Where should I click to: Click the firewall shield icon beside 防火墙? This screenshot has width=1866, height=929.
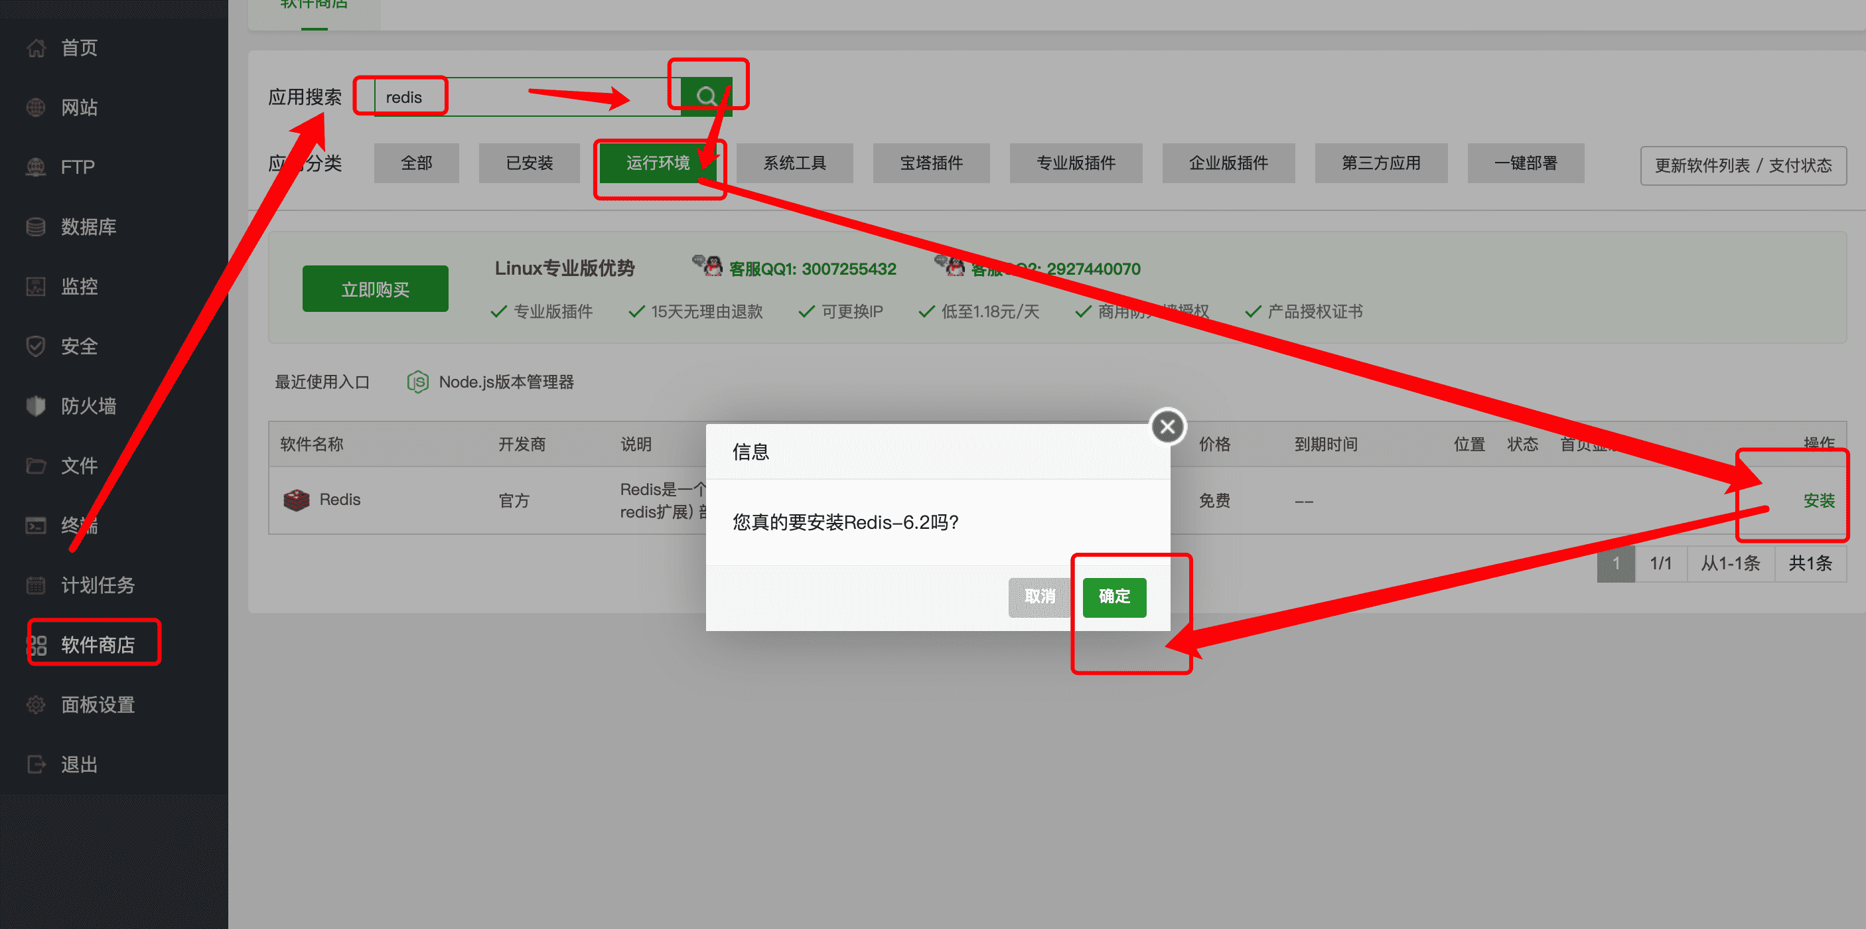click(x=35, y=406)
